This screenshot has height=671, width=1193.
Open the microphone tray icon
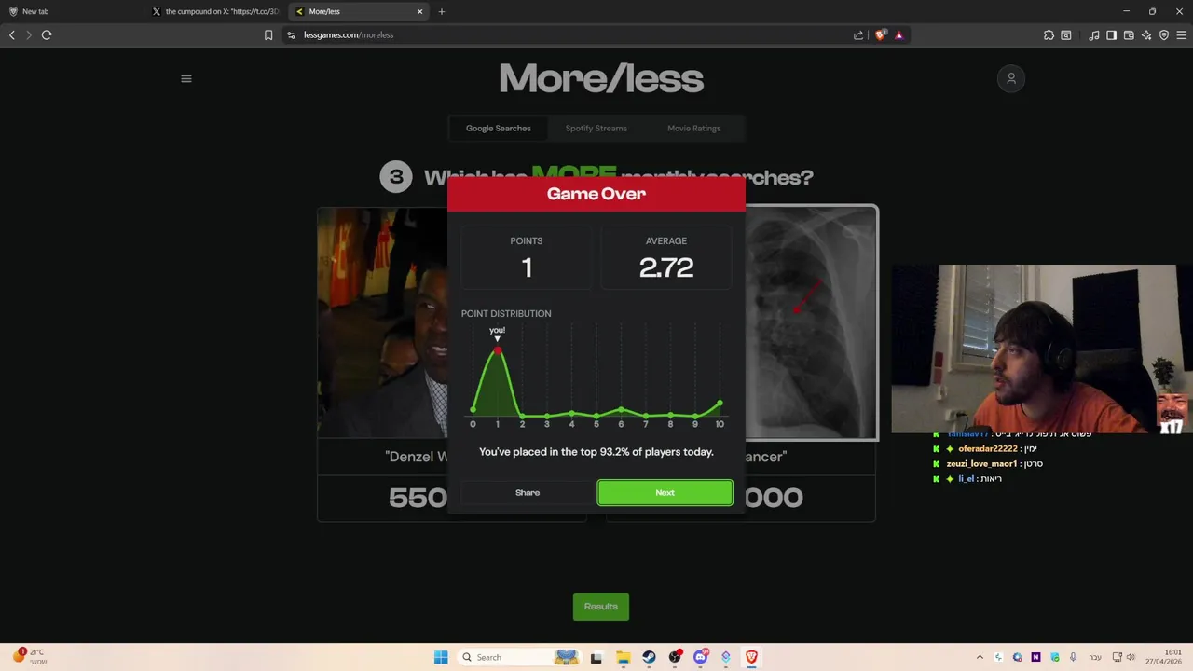(1073, 657)
